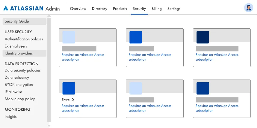
Task: Click subscription link in top-row first card
Action: (83, 57)
